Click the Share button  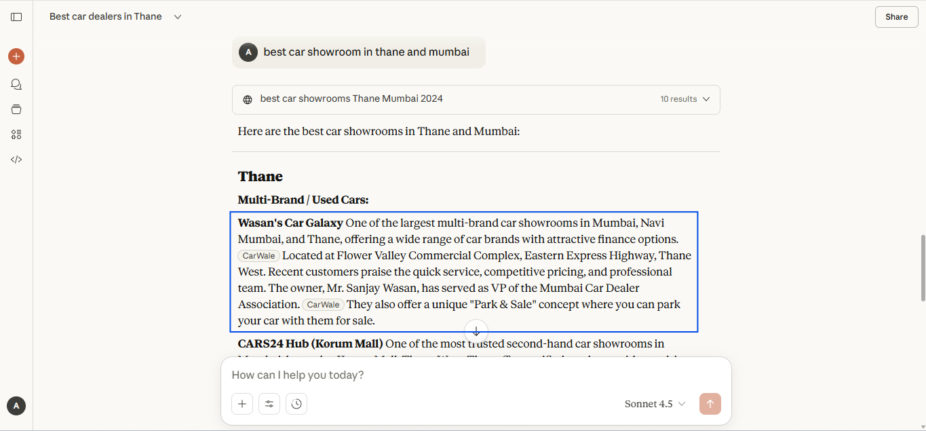[896, 17]
